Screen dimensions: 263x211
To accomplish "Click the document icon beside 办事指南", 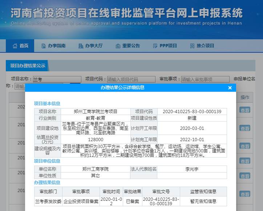I will pyautogui.click(x=44, y=46).
